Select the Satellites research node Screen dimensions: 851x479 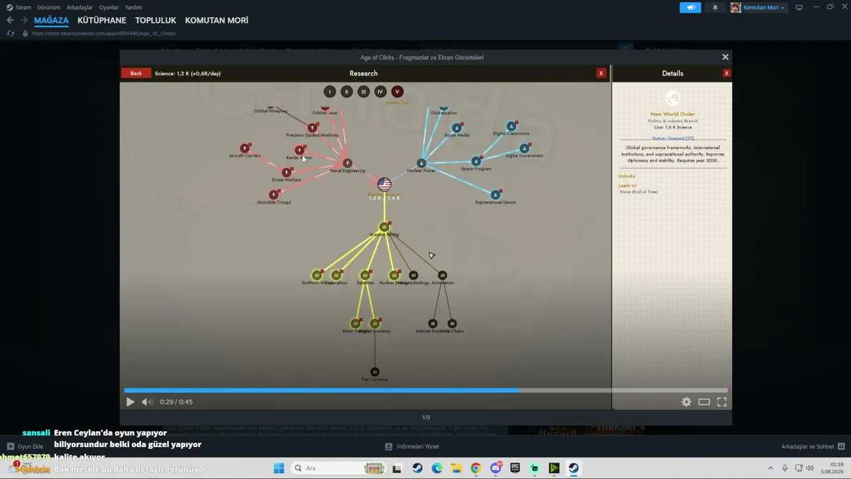point(365,275)
